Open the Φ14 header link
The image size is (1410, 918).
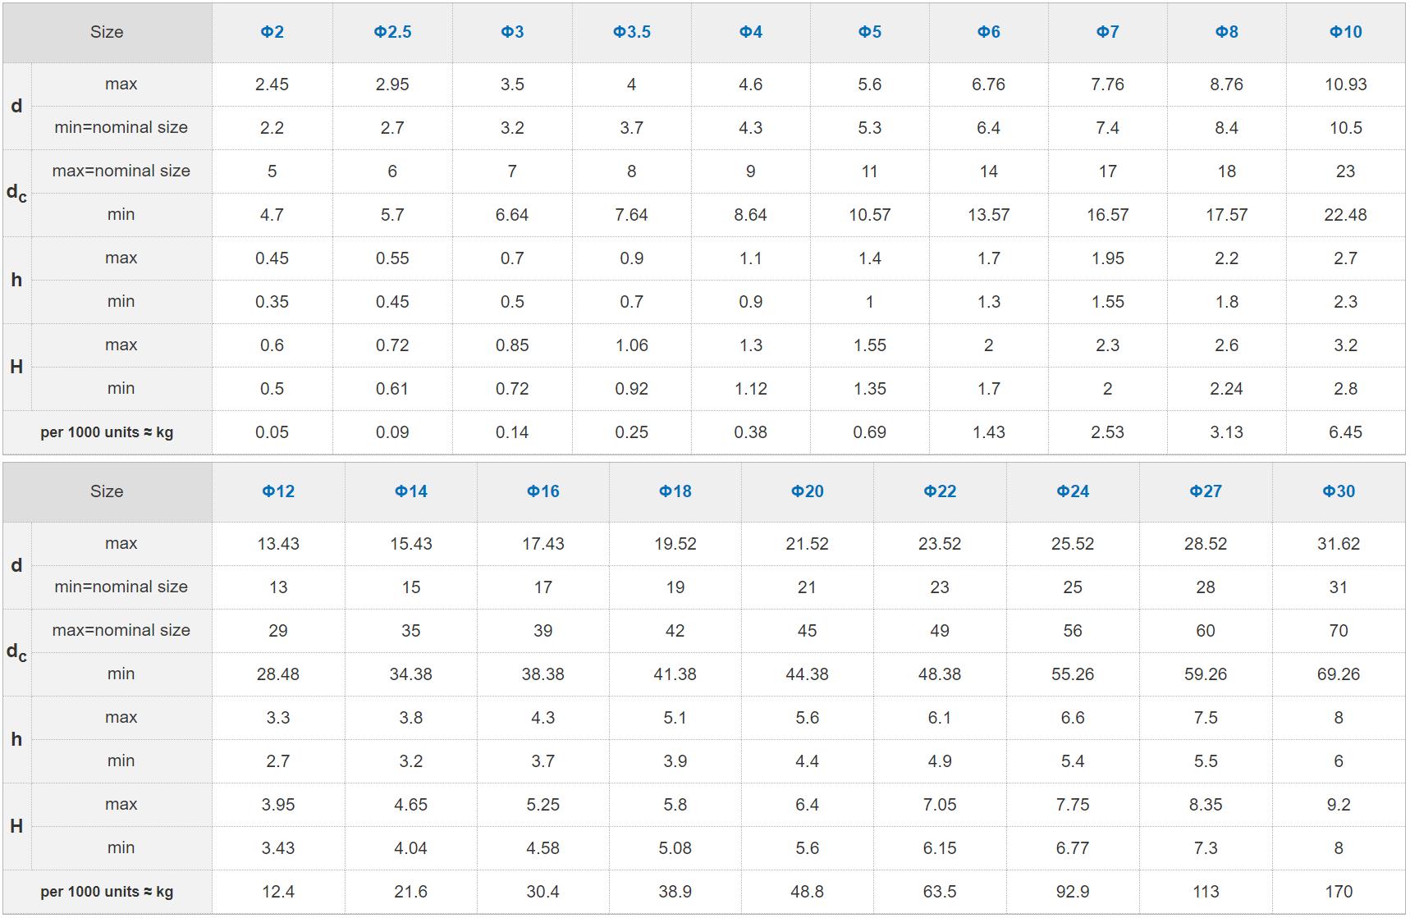(410, 491)
